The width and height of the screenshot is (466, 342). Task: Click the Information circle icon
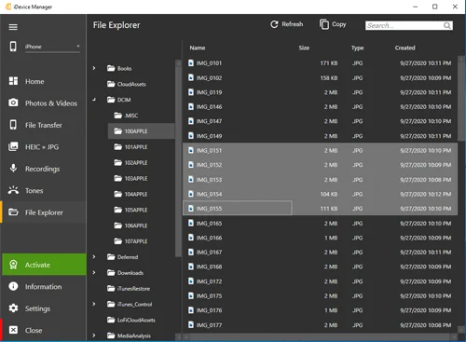[x=13, y=286]
